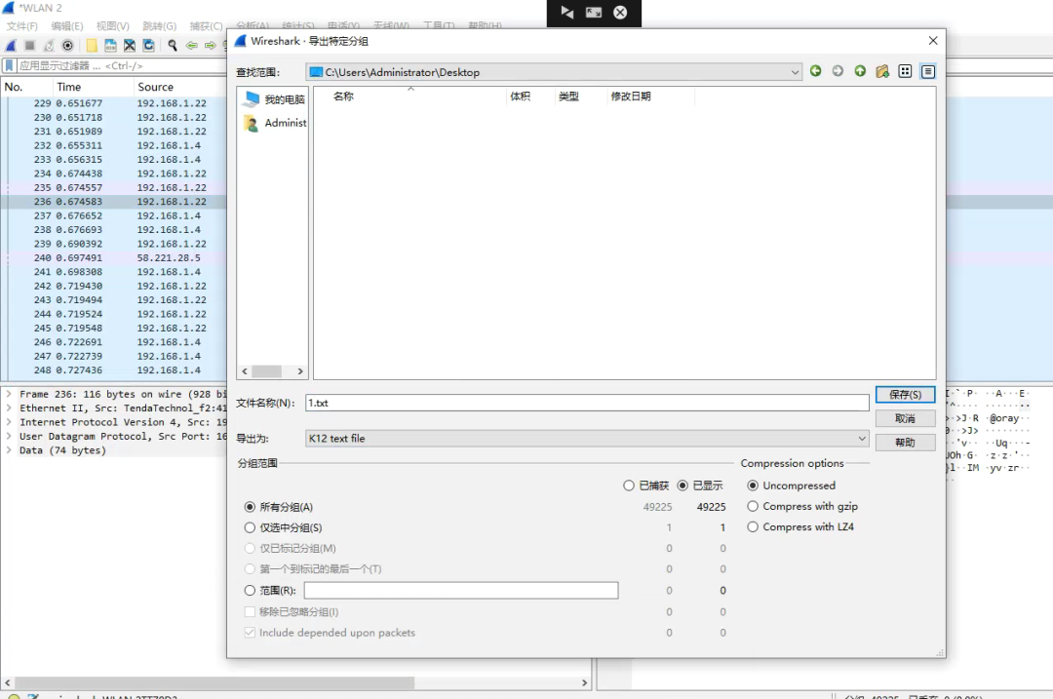Switch the file dialog to detail view
This screenshot has height=699, width=1053.
click(927, 71)
